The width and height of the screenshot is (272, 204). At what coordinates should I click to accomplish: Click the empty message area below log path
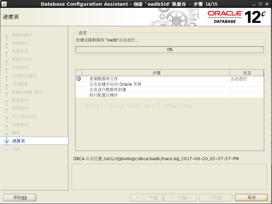pos(169,177)
